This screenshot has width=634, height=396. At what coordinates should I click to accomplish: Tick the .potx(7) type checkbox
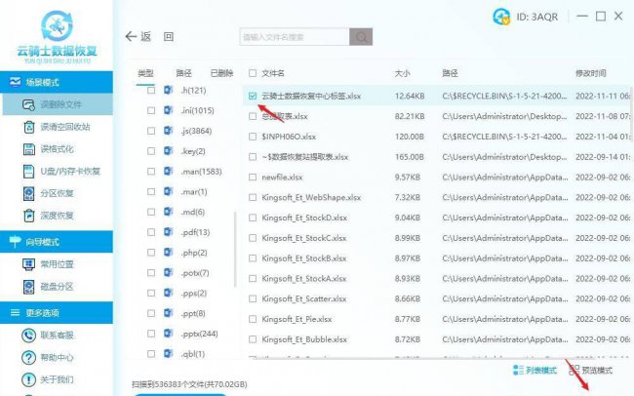(151, 273)
